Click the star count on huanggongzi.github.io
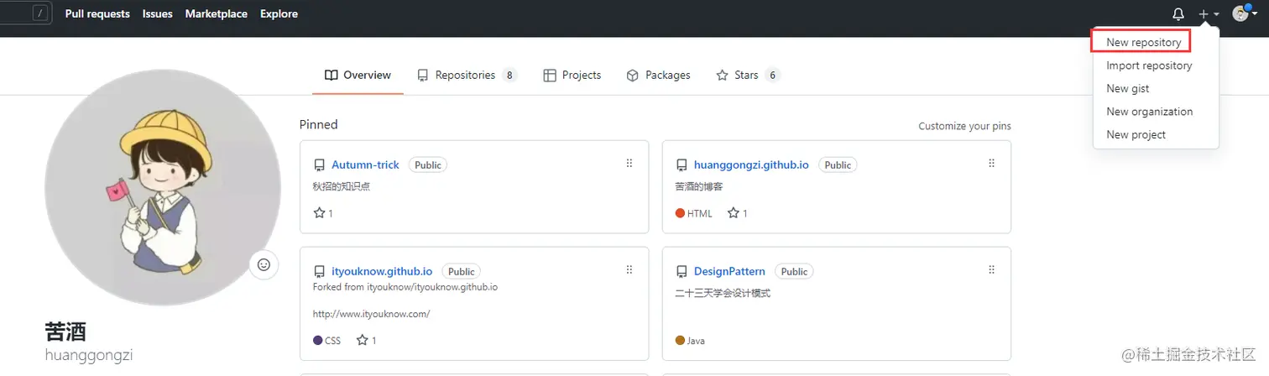Image resolution: width=1269 pixels, height=376 pixels. click(738, 213)
